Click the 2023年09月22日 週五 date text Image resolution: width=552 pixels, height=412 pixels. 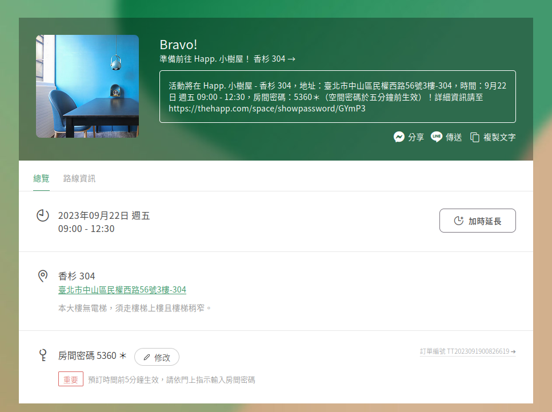tap(104, 215)
